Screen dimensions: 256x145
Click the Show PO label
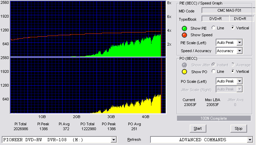199,72
